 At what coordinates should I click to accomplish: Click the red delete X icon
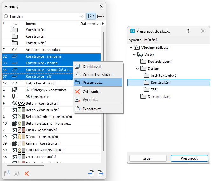coord(26,173)
